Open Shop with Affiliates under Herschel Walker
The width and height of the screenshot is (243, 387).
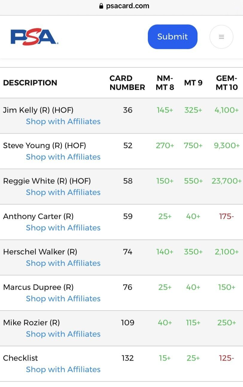click(63, 263)
